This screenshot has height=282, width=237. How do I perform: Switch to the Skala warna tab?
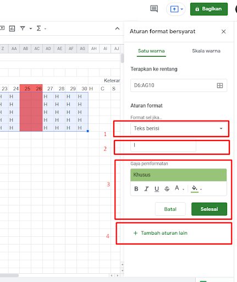[x=206, y=51]
